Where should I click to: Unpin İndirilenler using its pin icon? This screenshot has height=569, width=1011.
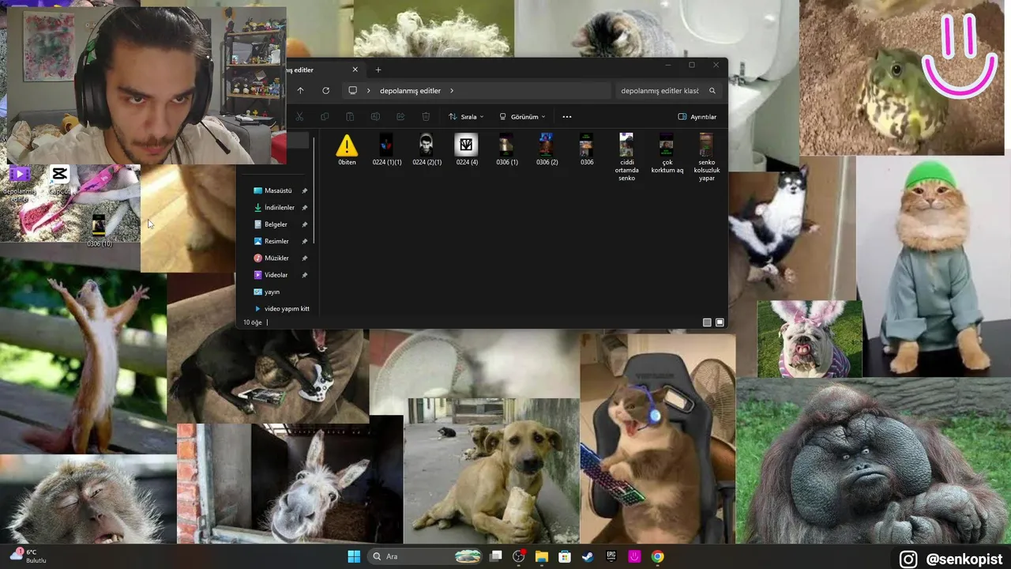pos(304,208)
